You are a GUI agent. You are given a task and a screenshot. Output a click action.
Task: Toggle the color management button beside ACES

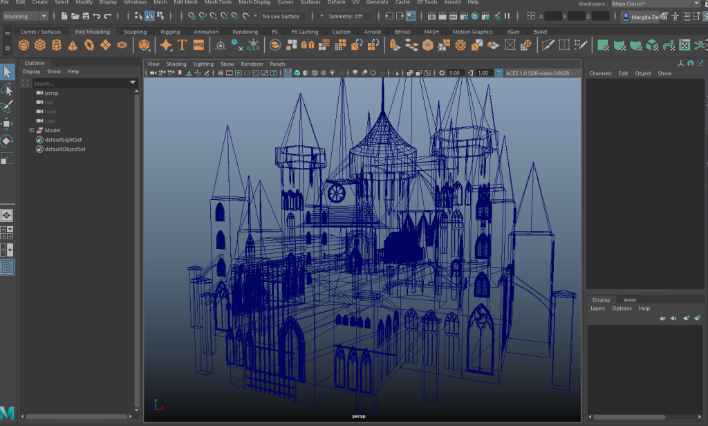coord(499,73)
